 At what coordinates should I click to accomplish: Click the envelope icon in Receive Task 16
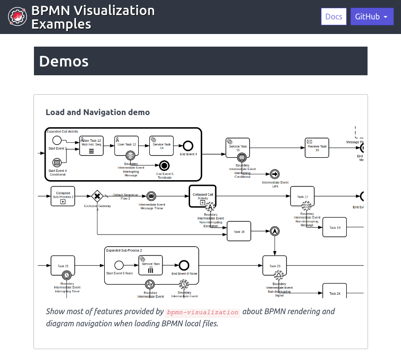tap(309, 141)
